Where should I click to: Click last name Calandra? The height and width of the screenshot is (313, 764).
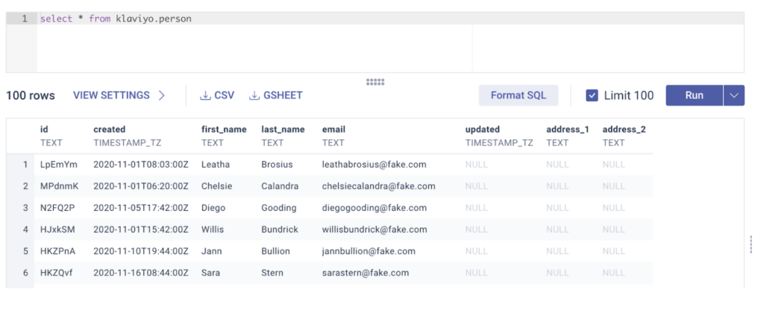click(281, 186)
